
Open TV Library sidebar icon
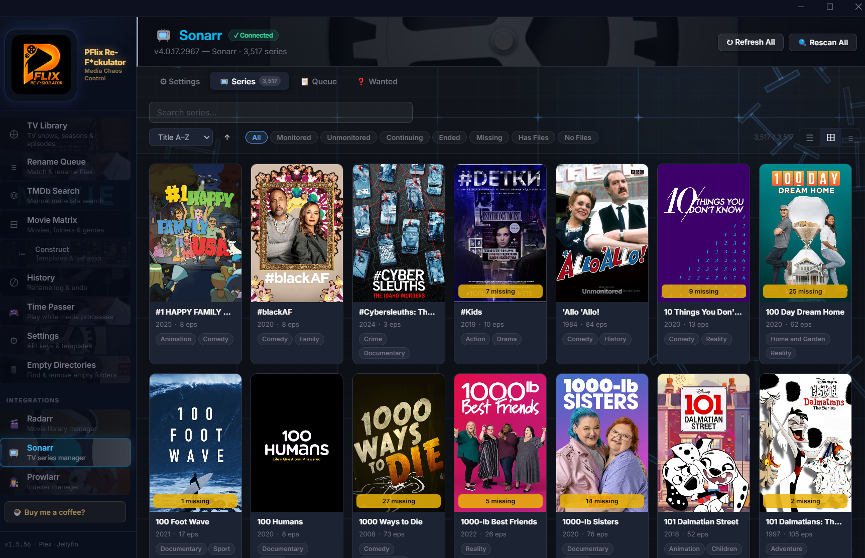(x=14, y=134)
